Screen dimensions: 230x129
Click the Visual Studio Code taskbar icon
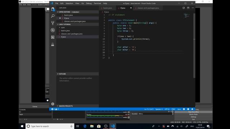tap(113, 126)
